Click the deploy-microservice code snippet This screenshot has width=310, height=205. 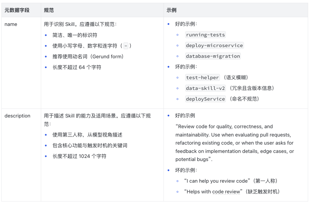tap(214, 46)
